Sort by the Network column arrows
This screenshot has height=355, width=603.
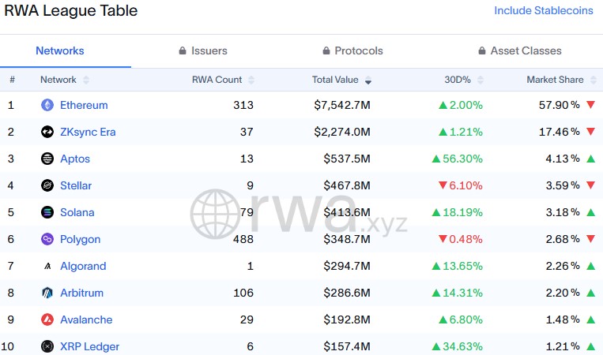point(86,80)
